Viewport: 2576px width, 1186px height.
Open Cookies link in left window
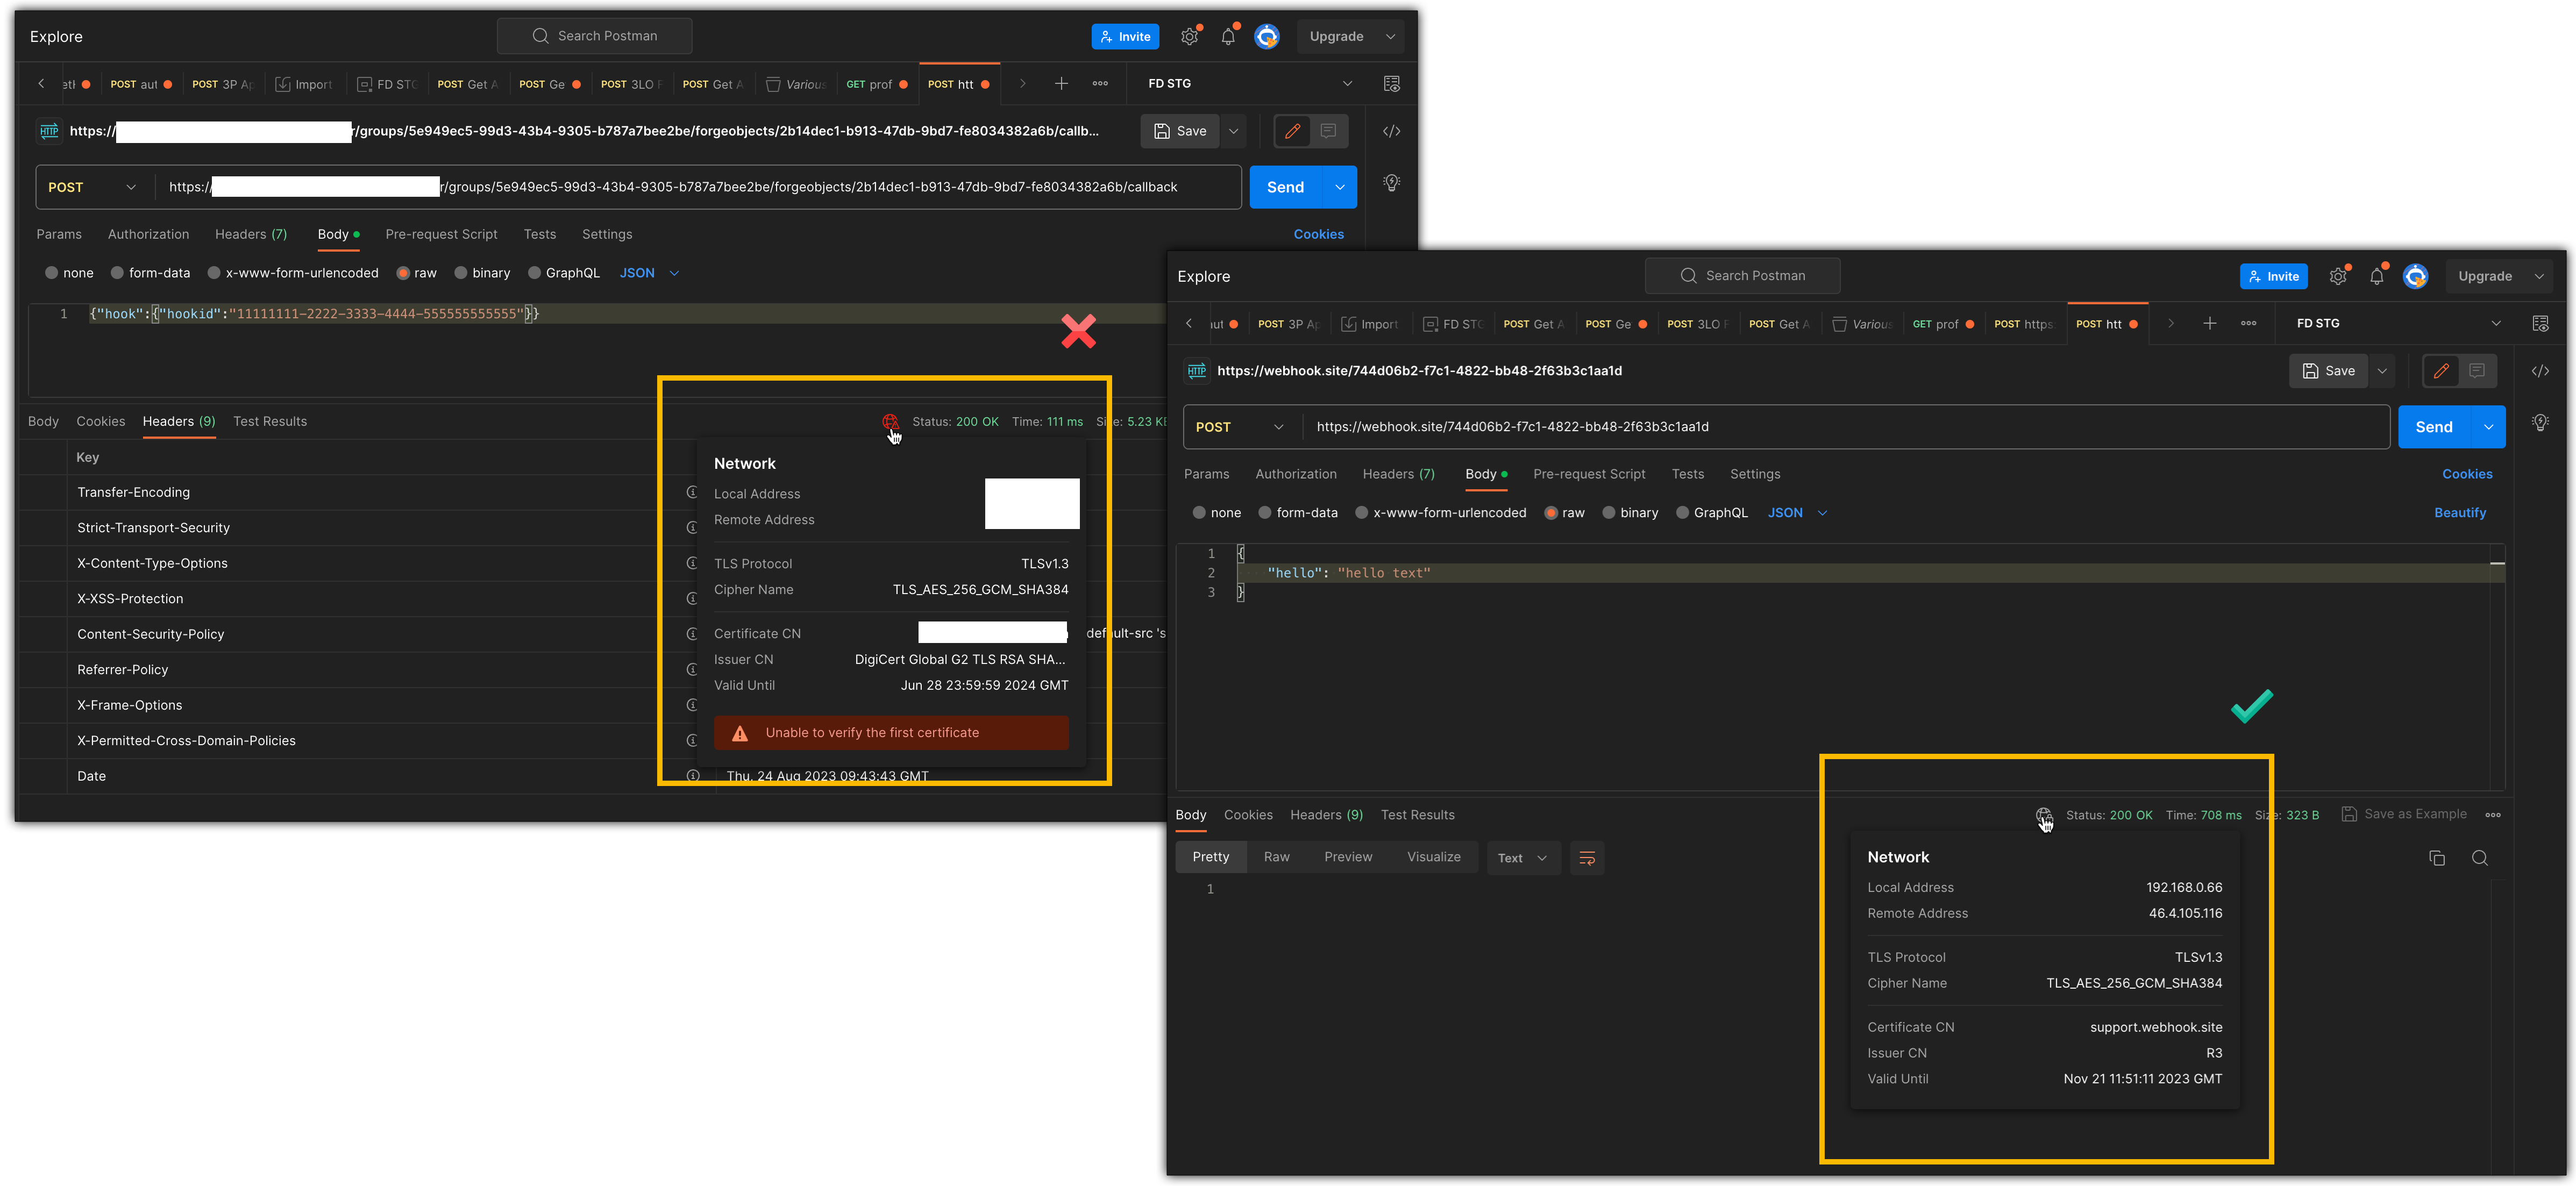coord(1318,234)
